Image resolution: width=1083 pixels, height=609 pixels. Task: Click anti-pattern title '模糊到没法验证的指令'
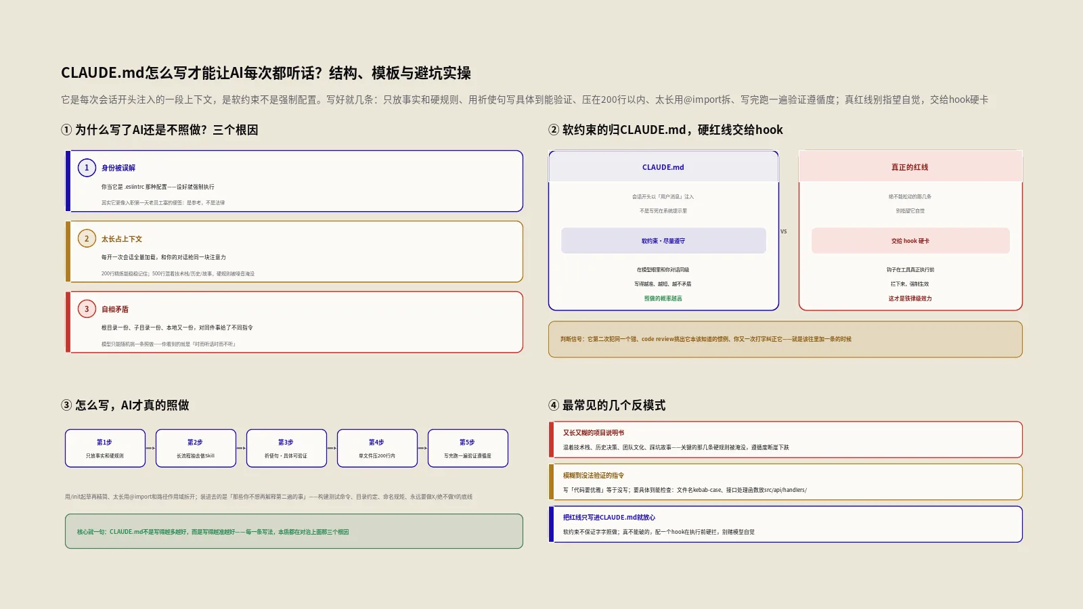click(x=594, y=476)
